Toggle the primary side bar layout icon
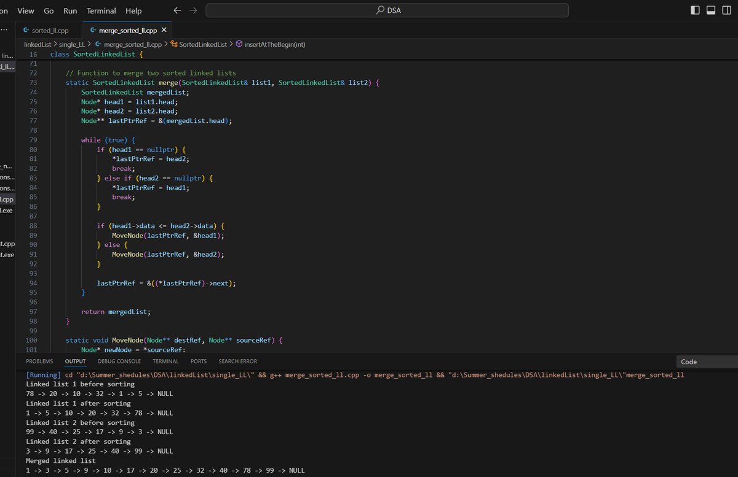The height and width of the screenshot is (477, 738). click(x=696, y=10)
